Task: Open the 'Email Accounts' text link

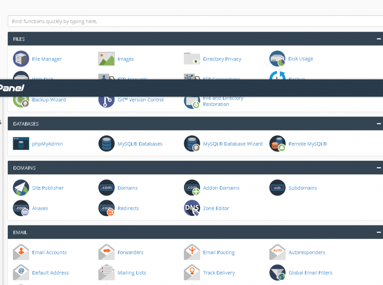Action: coord(49,252)
